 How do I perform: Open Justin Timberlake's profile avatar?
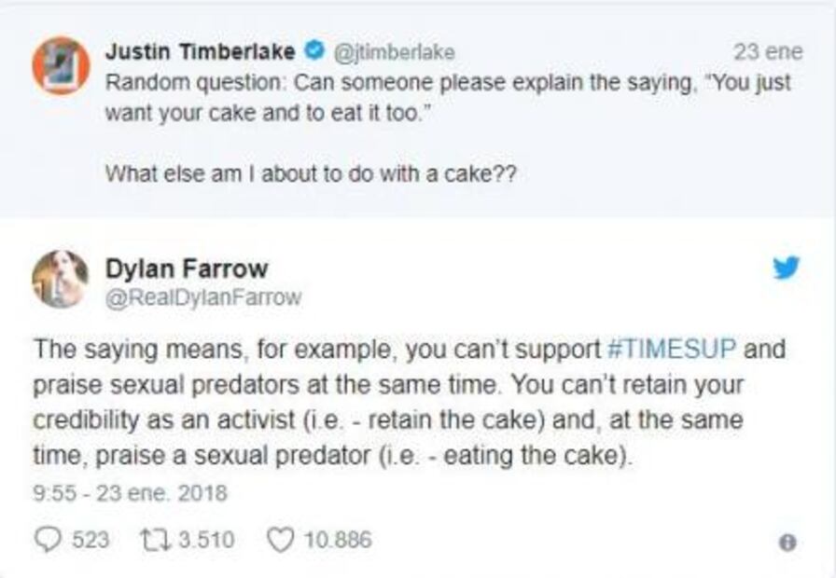coord(61,65)
